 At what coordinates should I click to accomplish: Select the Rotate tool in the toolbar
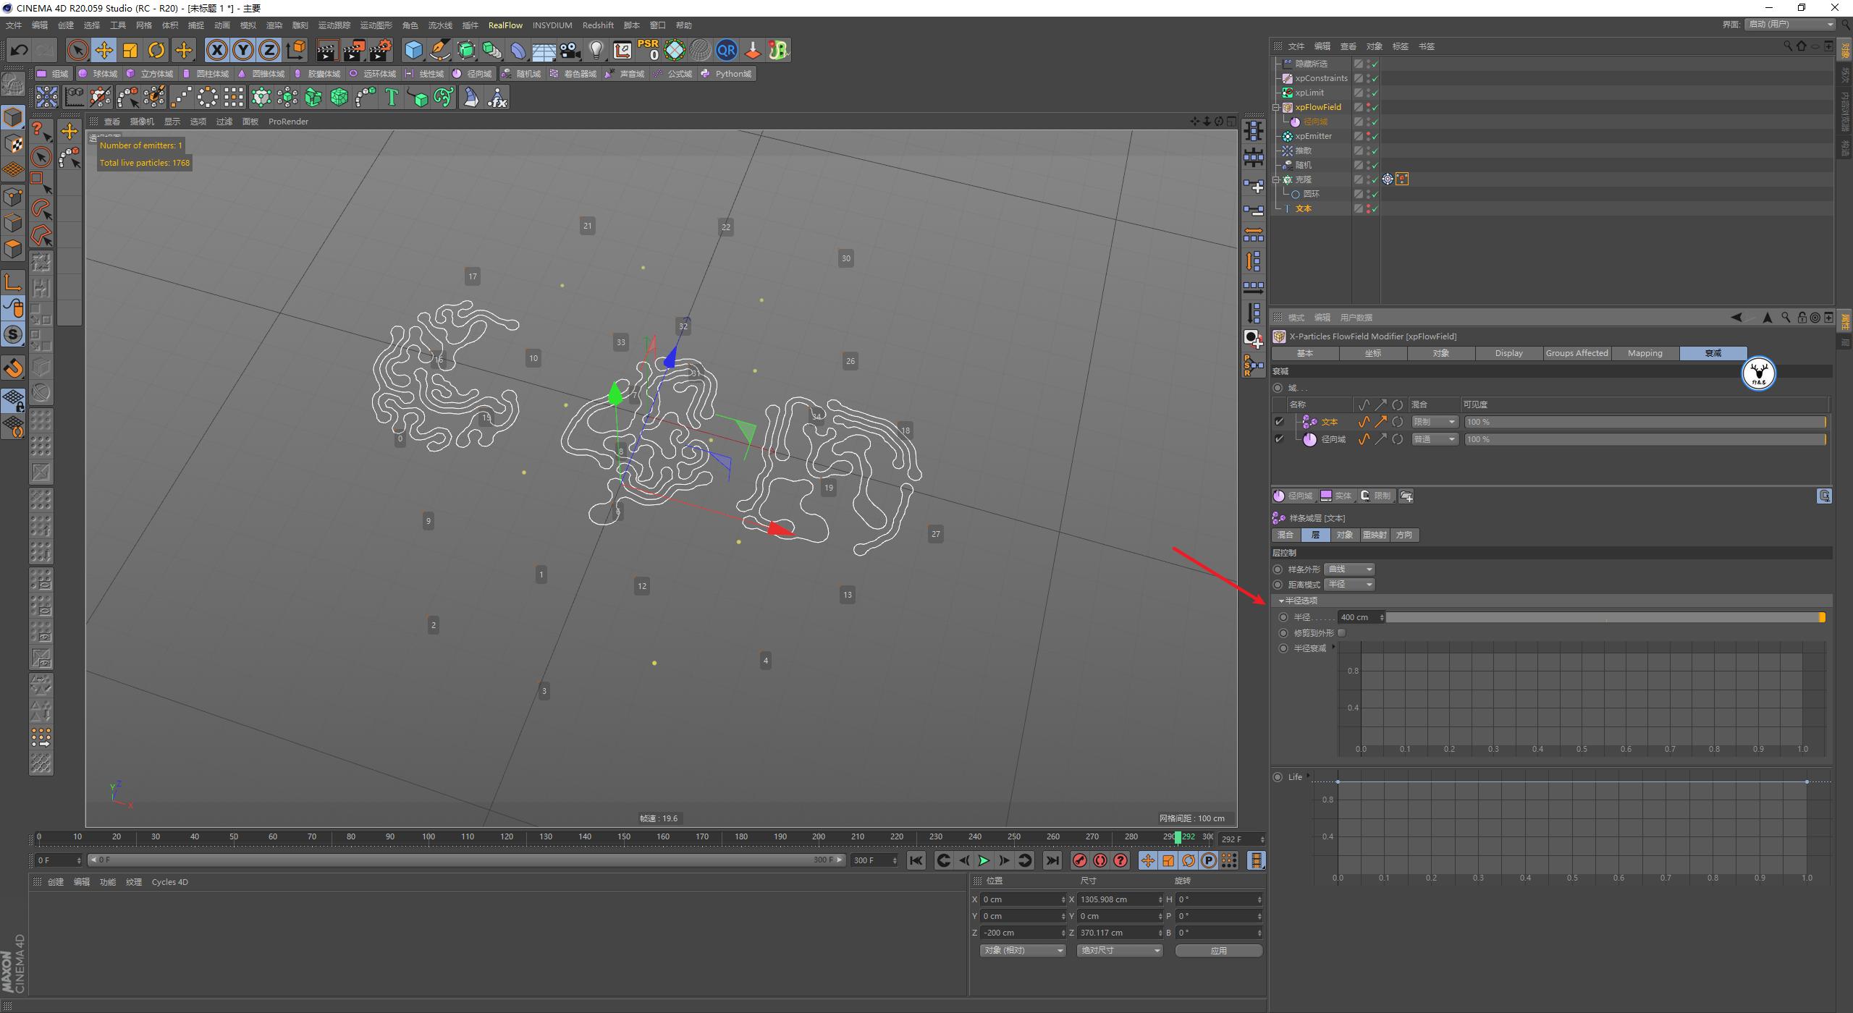[x=156, y=50]
